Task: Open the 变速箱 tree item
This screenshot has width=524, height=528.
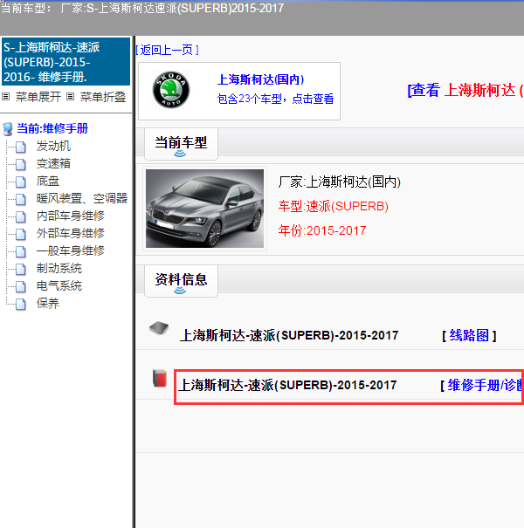Action: pos(53,164)
